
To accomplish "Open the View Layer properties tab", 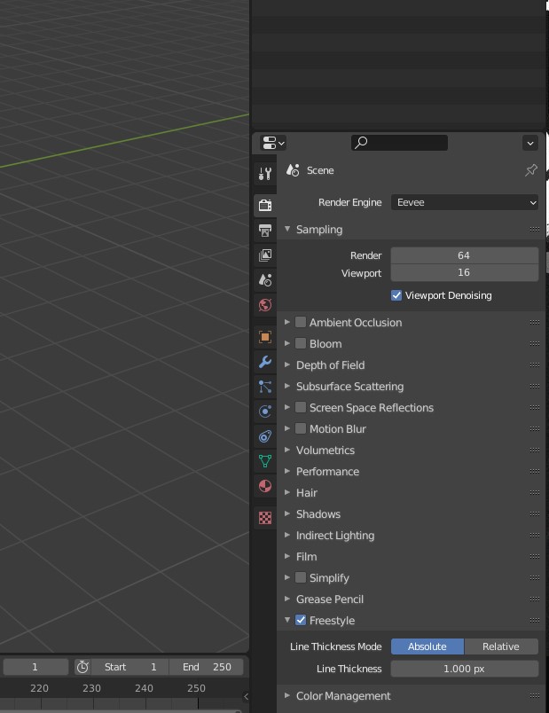I will pyautogui.click(x=265, y=255).
